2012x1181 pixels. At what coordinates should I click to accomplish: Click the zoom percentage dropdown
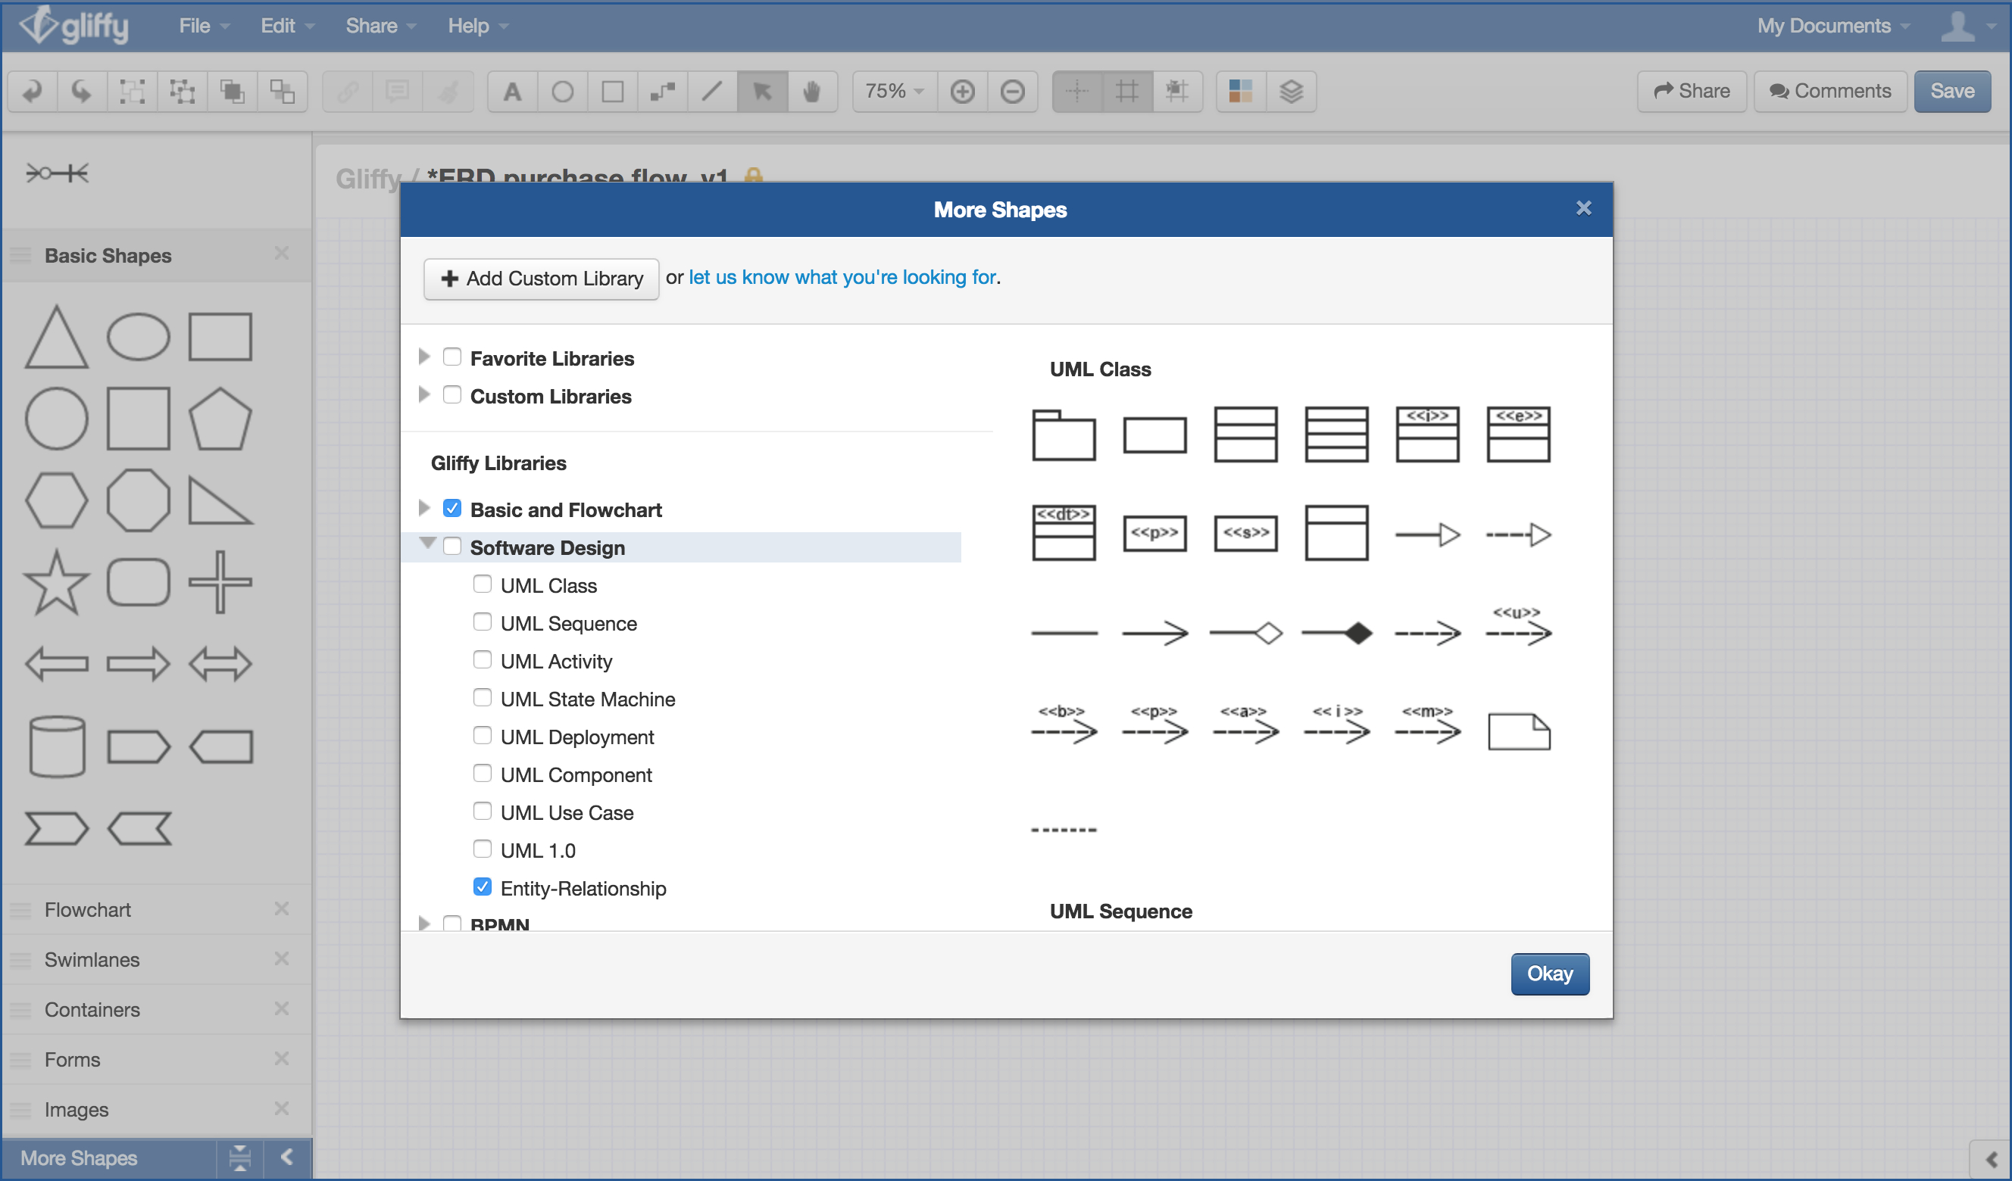893,92
